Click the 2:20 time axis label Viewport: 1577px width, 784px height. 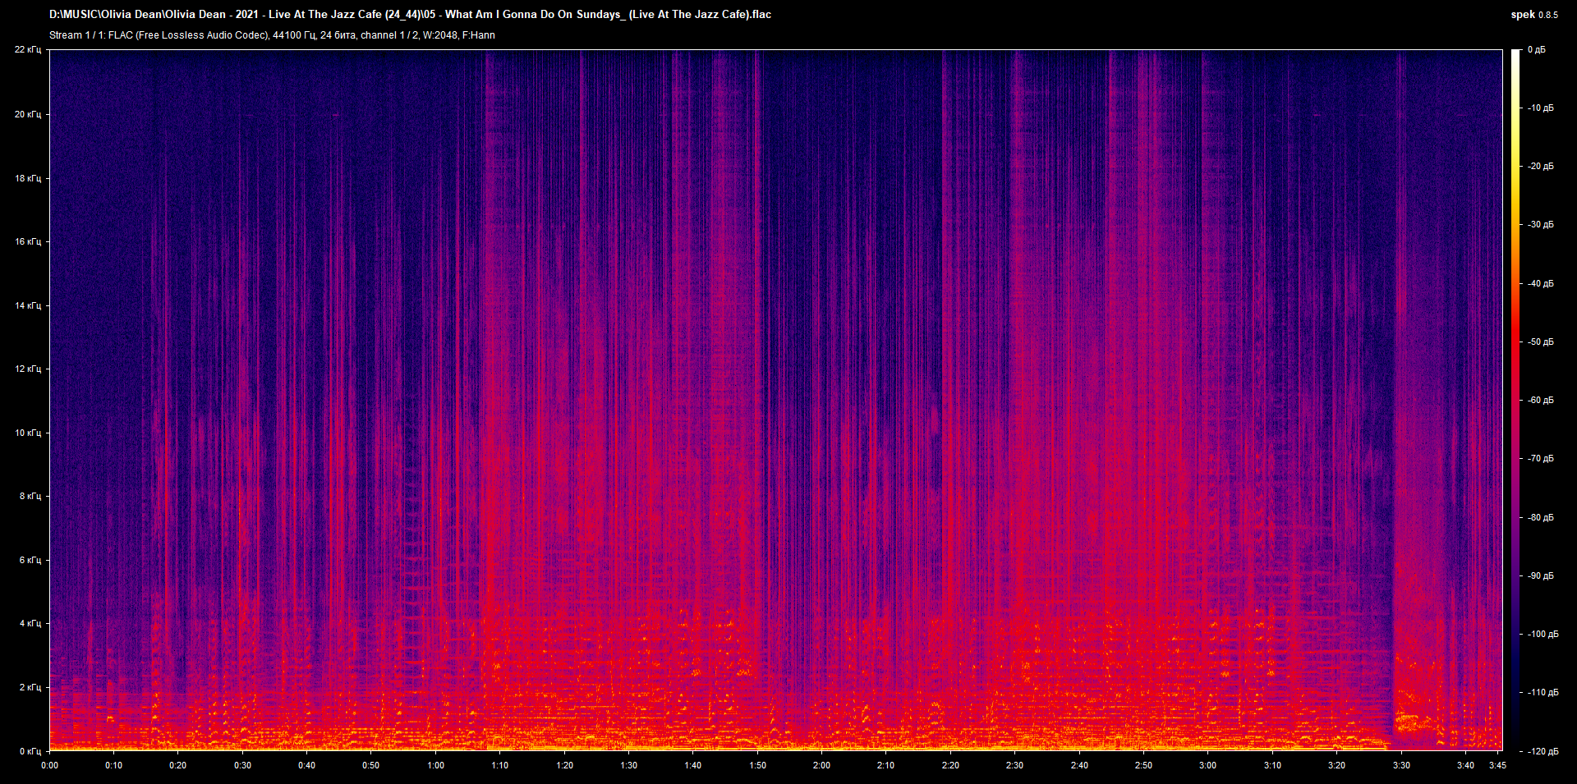pos(950,765)
